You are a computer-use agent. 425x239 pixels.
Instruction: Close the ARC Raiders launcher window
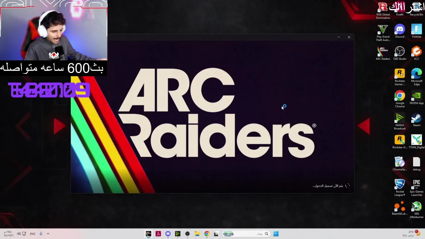(x=349, y=37)
